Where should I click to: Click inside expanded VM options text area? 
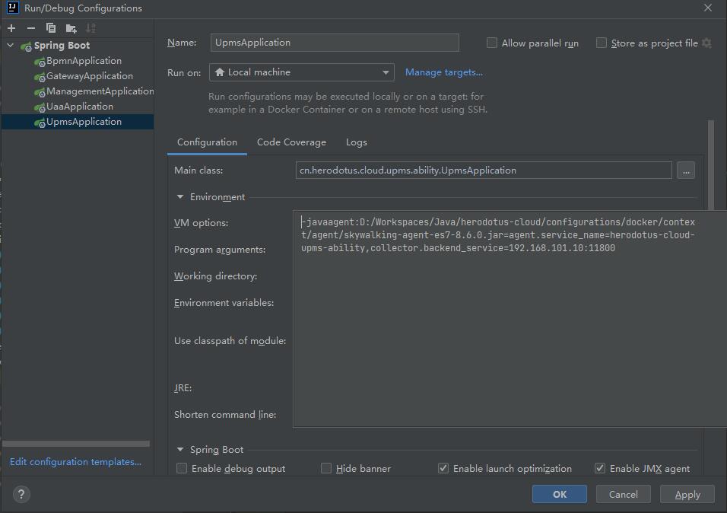tap(509, 318)
